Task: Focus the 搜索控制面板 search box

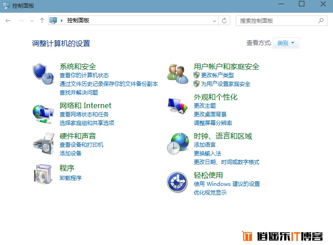Action: tap(282, 20)
